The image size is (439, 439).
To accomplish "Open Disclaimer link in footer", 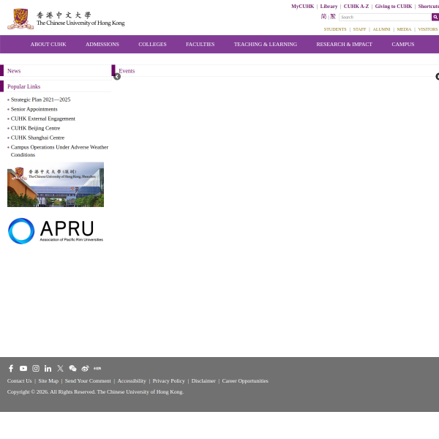I will (x=203, y=380).
